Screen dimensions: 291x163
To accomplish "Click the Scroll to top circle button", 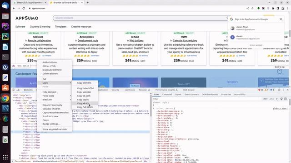I will tap(280, 72).
